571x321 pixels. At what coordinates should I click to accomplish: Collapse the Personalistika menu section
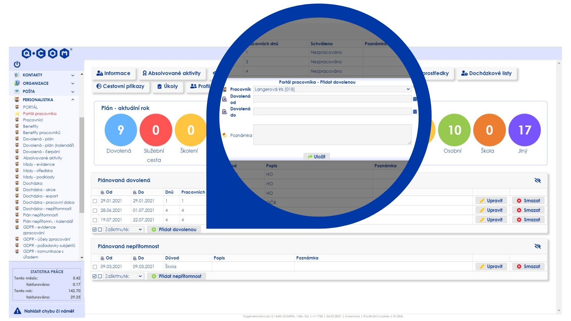tap(73, 100)
